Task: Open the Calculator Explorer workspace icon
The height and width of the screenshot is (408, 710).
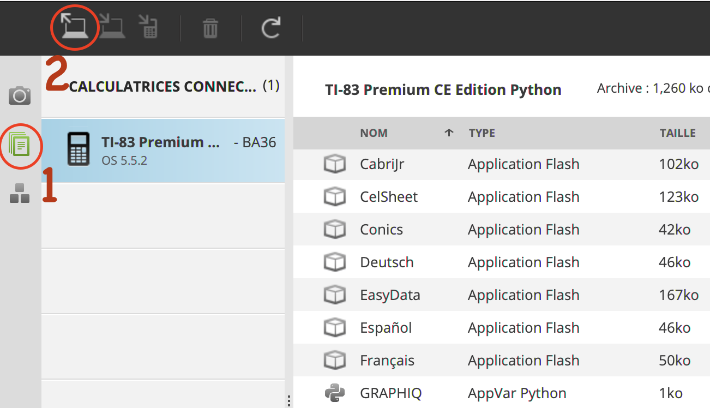Action: click(x=20, y=145)
